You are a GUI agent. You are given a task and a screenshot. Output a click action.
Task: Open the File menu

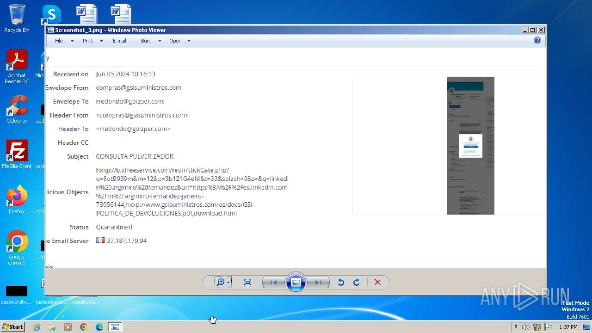tap(59, 41)
